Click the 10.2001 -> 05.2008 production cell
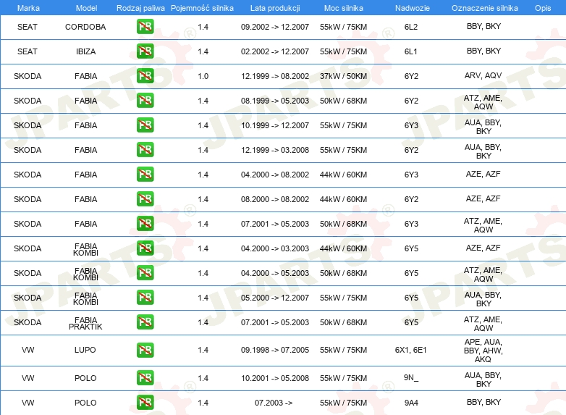The height and width of the screenshot is (415, 566). click(x=275, y=378)
